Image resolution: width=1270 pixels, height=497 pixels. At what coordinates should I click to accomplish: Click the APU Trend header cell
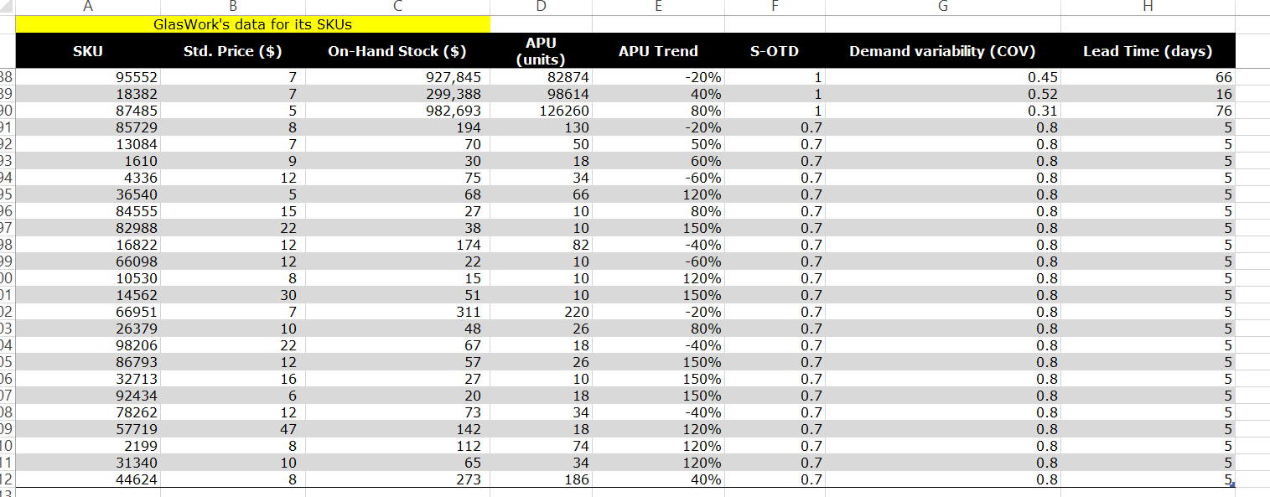(658, 51)
